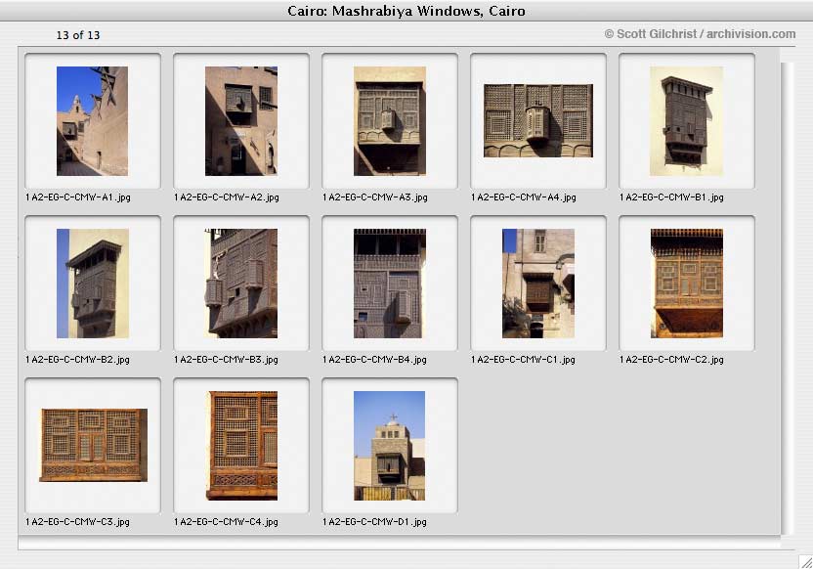Select filename text 1A2-EG-C-CMW-B3.jpg
This screenshot has width=813, height=569.
(x=226, y=360)
